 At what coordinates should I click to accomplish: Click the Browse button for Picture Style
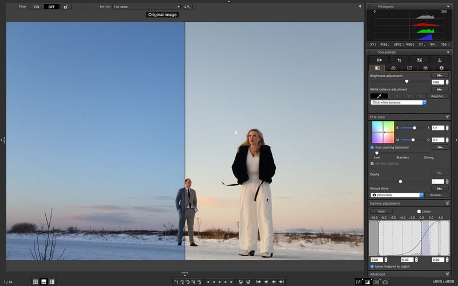pyautogui.click(x=437, y=195)
